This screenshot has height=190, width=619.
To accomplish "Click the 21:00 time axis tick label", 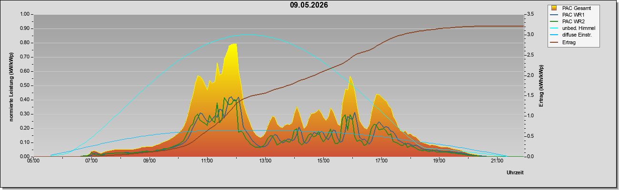I will pos(497,161).
